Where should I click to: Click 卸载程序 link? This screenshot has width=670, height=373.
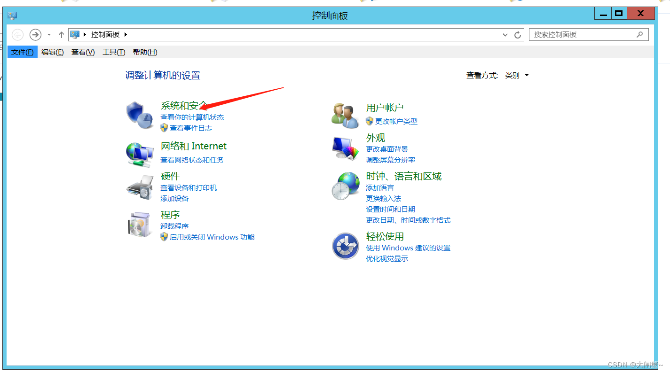click(x=174, y=226)
